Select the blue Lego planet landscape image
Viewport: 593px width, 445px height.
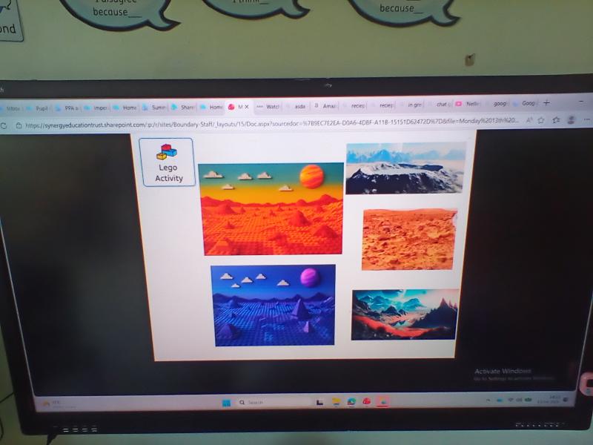click(x=273, y=305)
